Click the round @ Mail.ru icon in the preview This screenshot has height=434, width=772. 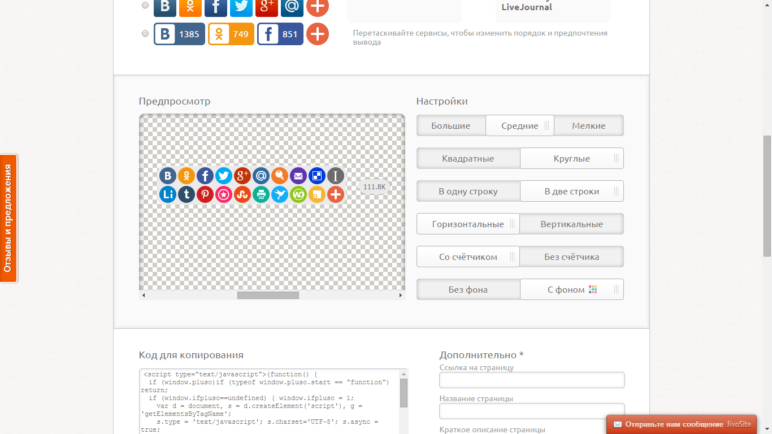(261, 176)
